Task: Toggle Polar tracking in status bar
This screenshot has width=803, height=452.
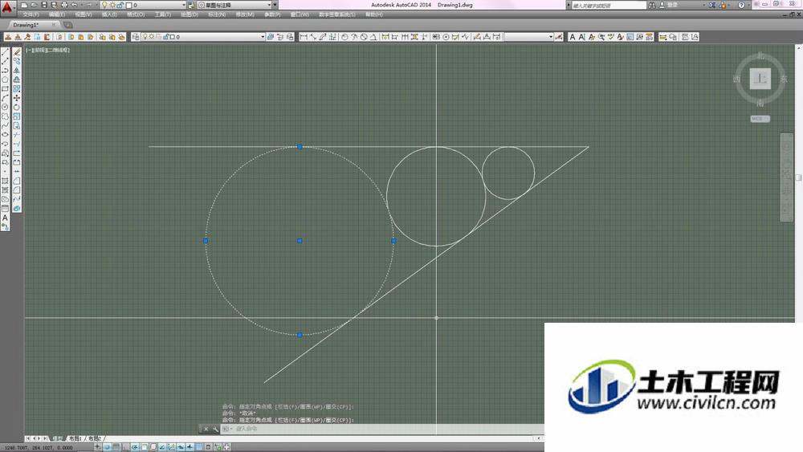Action: [135, 447]
